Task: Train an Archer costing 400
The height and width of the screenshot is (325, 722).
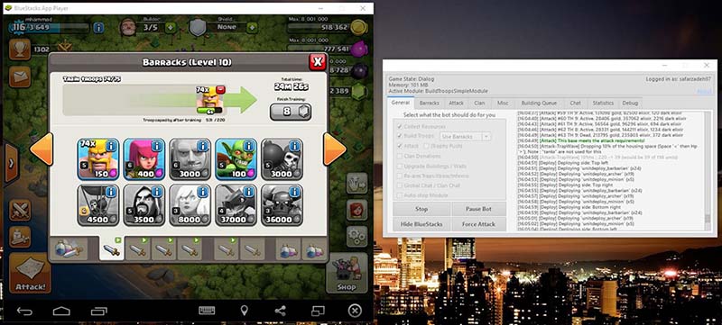Action: pyautogui.click(x=144, y=158)
